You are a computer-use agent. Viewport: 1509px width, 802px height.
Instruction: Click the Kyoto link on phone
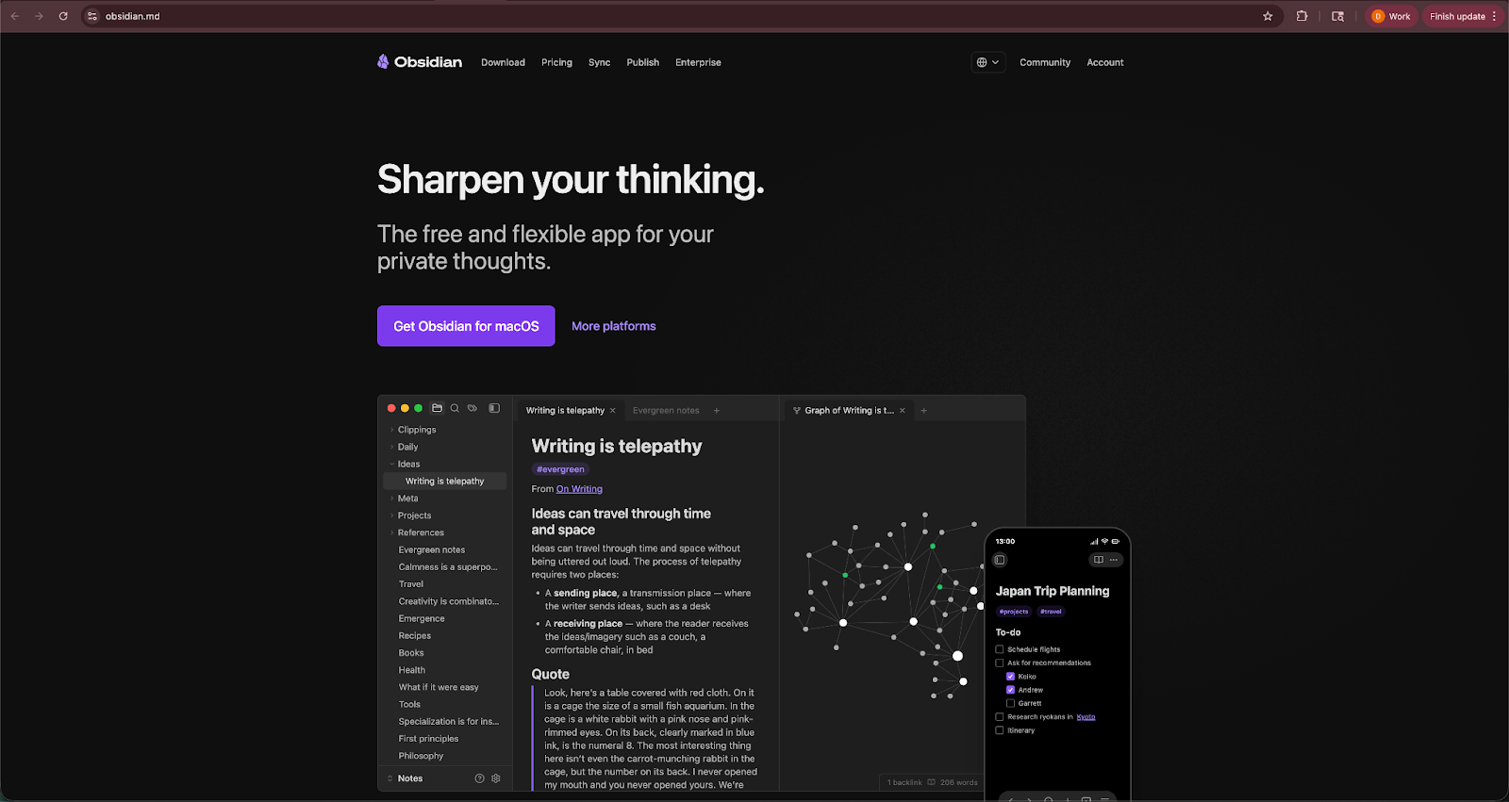click(1086, 717)
